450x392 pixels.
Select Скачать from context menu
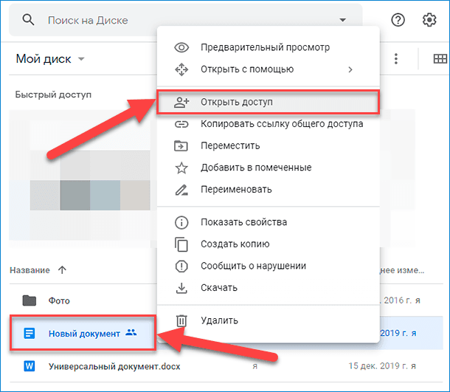pyautogui.click(x=268, y=288)
